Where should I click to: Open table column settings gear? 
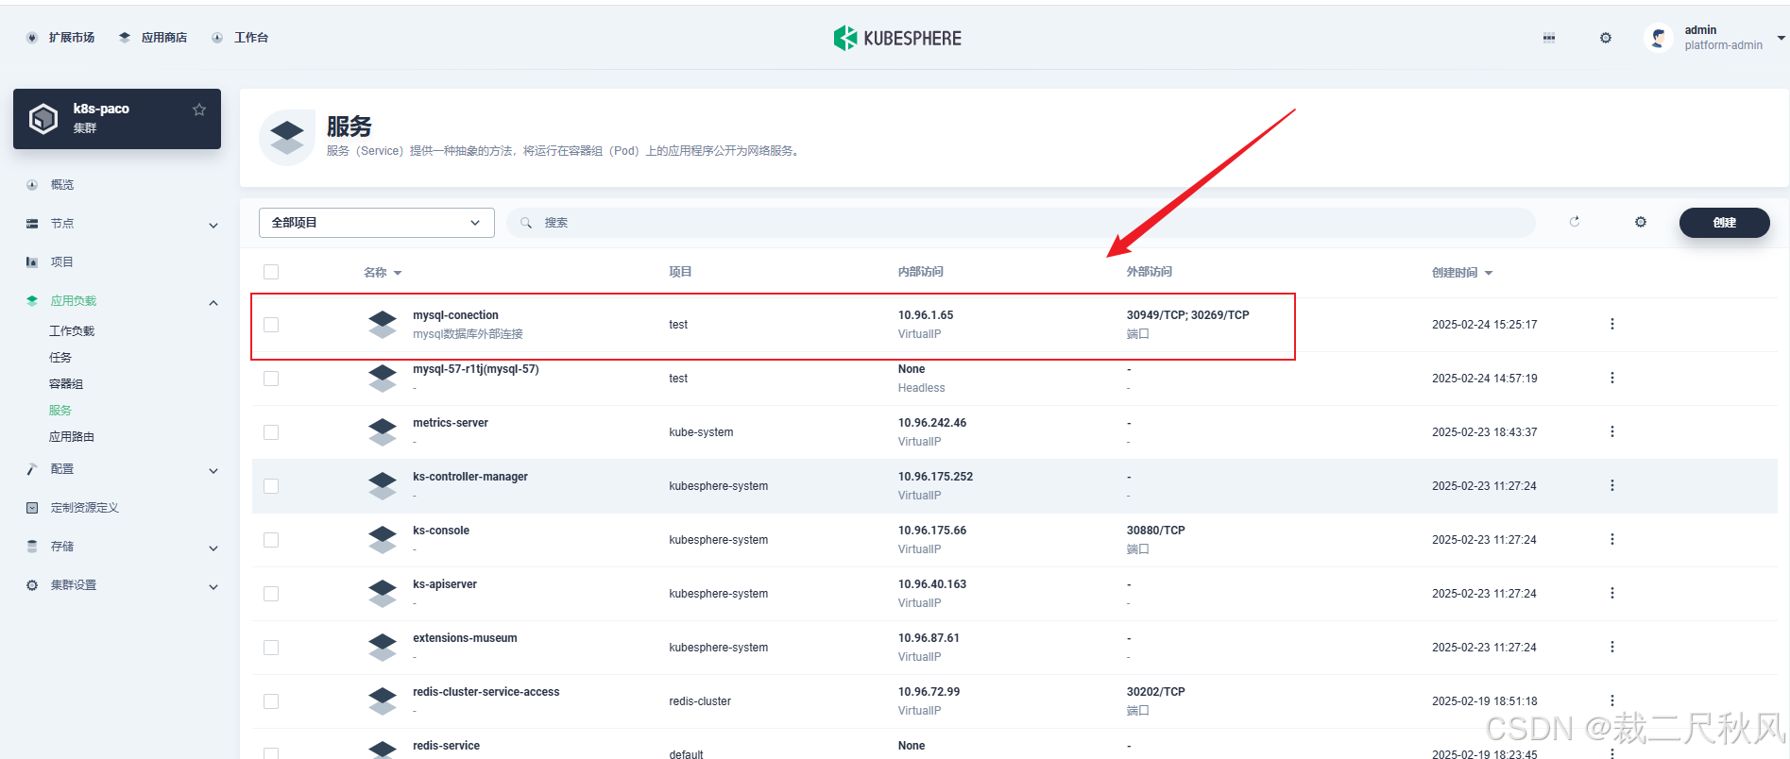pos(1641,222)
